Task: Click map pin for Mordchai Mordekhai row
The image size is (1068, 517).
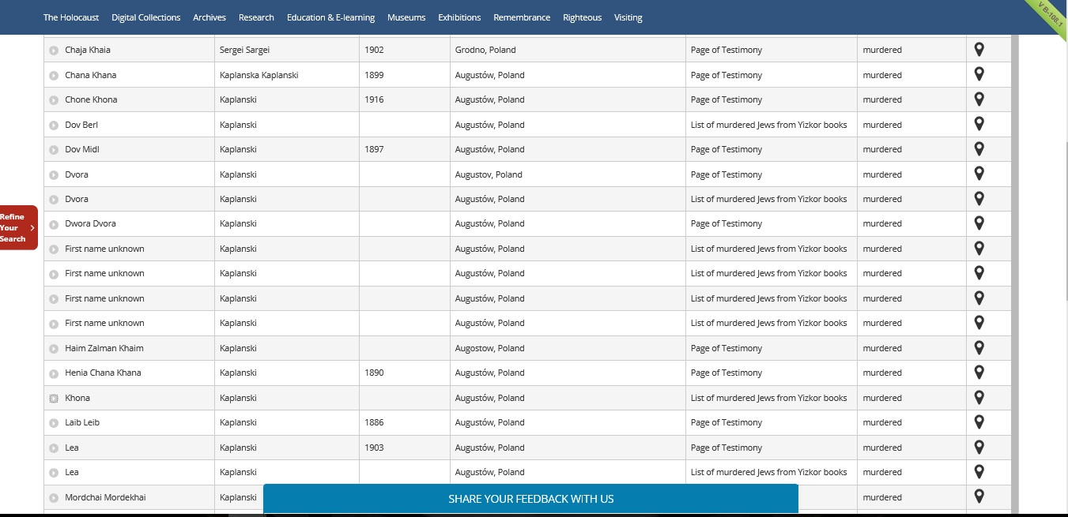Action: tap(979, 496)
